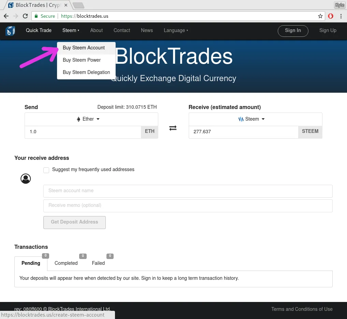Click the Ether diamond icon in Send panel

pyautogui.click(x=78, y=119)
